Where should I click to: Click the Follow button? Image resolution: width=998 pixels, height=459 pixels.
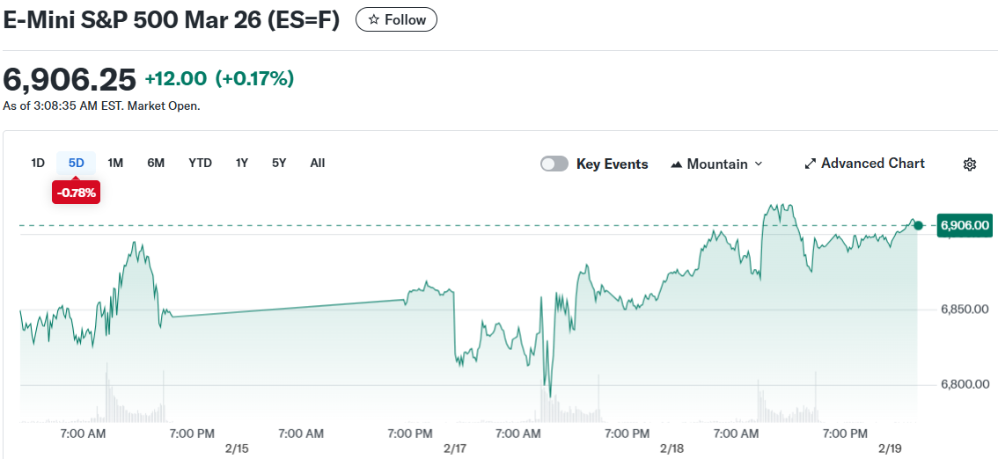pyautogui.click(x=396, y=19)
